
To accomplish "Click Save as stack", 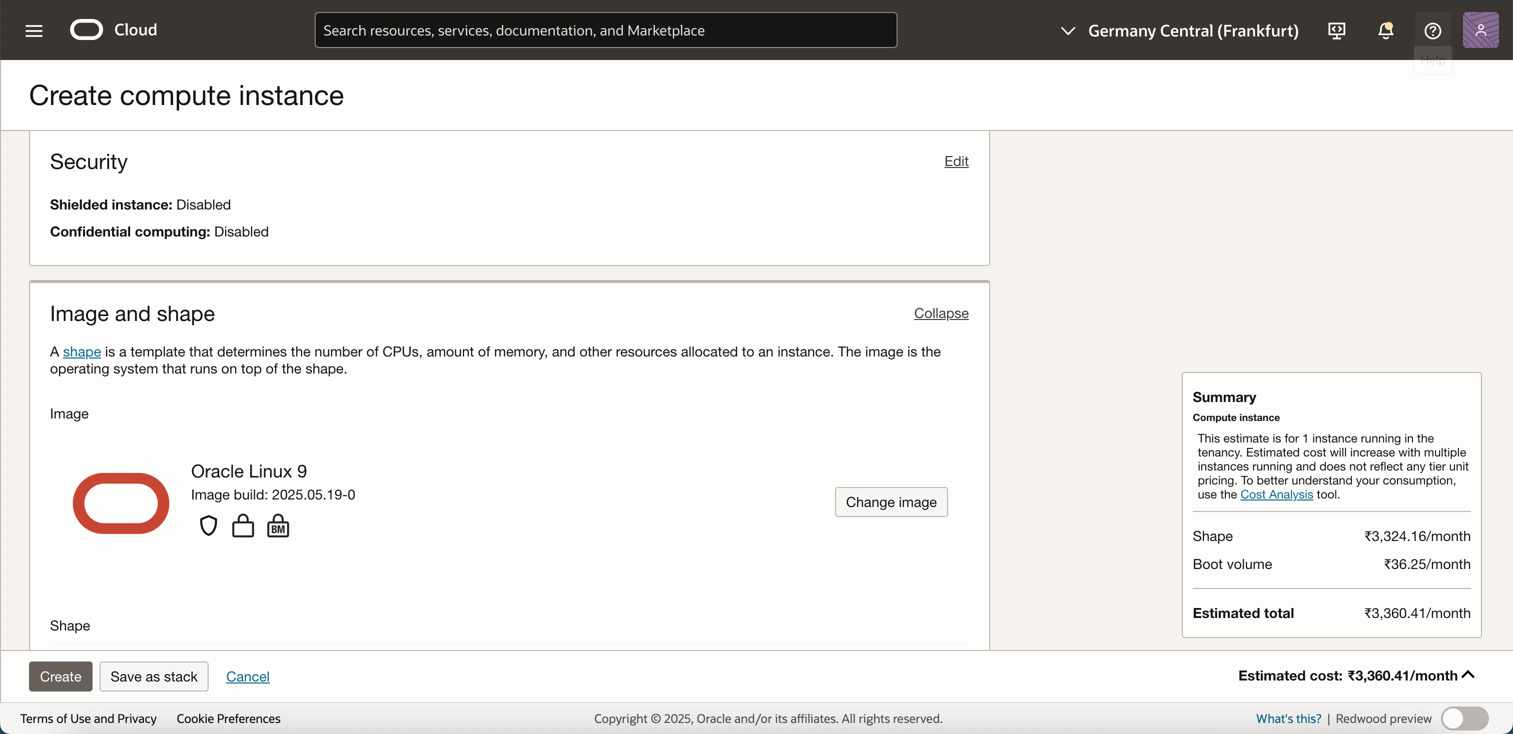I will [x=154, y=676].
